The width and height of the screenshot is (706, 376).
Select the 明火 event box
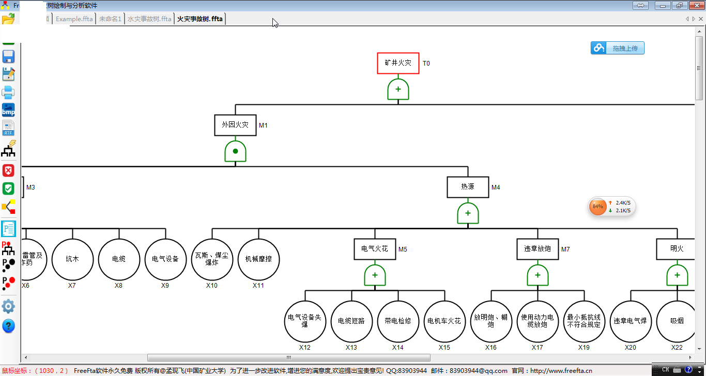click(x=676, y=249)
